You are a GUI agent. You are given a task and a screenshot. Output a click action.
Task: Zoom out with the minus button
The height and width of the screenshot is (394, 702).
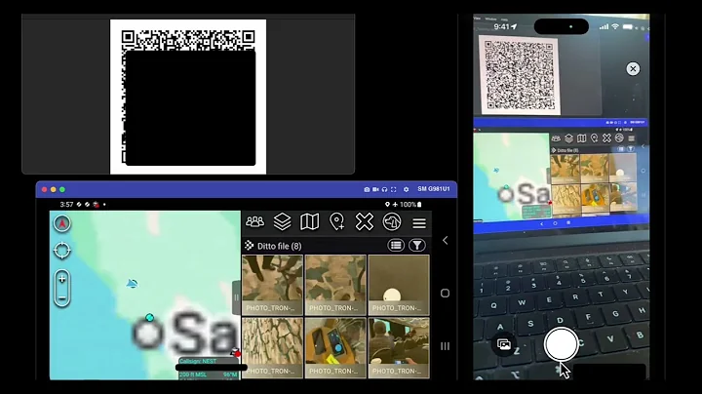(62, 297)
